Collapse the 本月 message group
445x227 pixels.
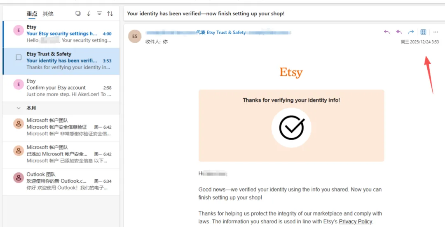point(18,108)
